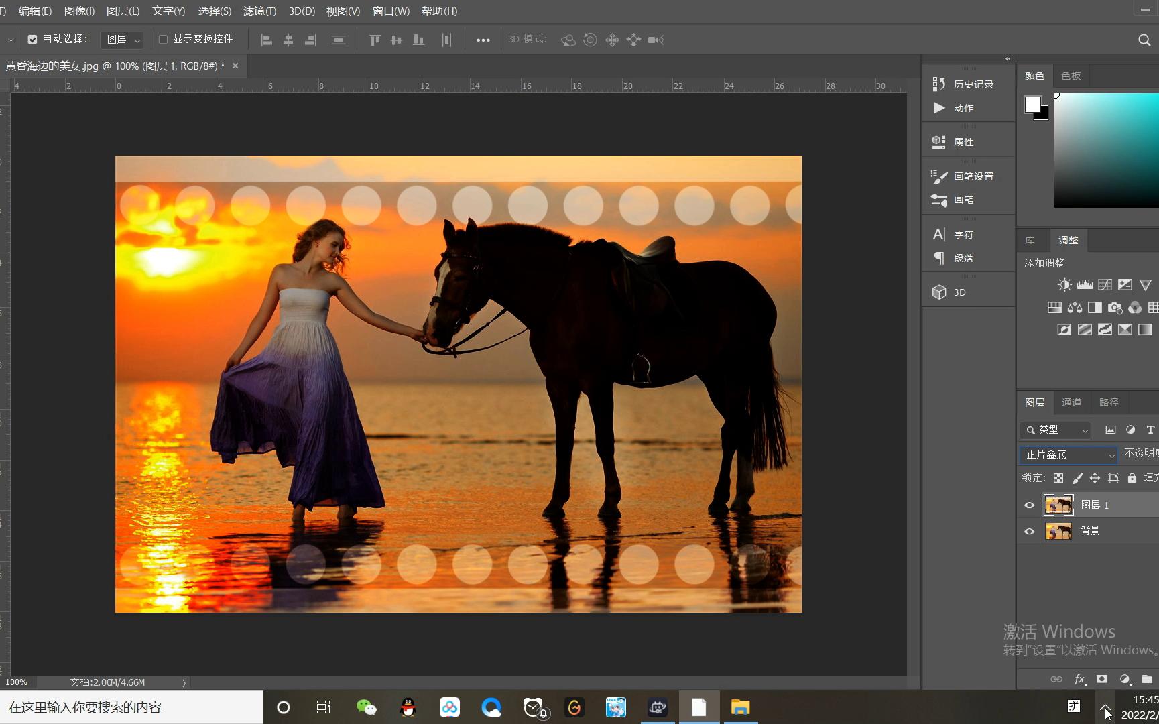Add an Exposure adjustment
1159x724 pixels.
[1125, 285]
